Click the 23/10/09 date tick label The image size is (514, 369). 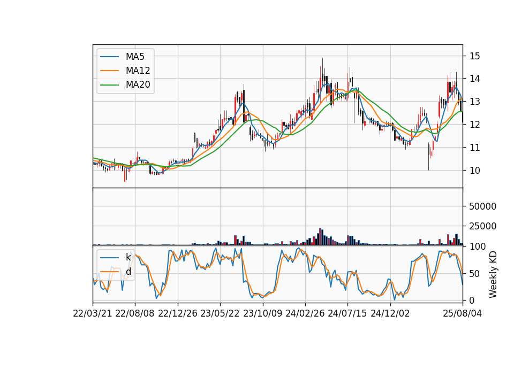click(262, 313)
